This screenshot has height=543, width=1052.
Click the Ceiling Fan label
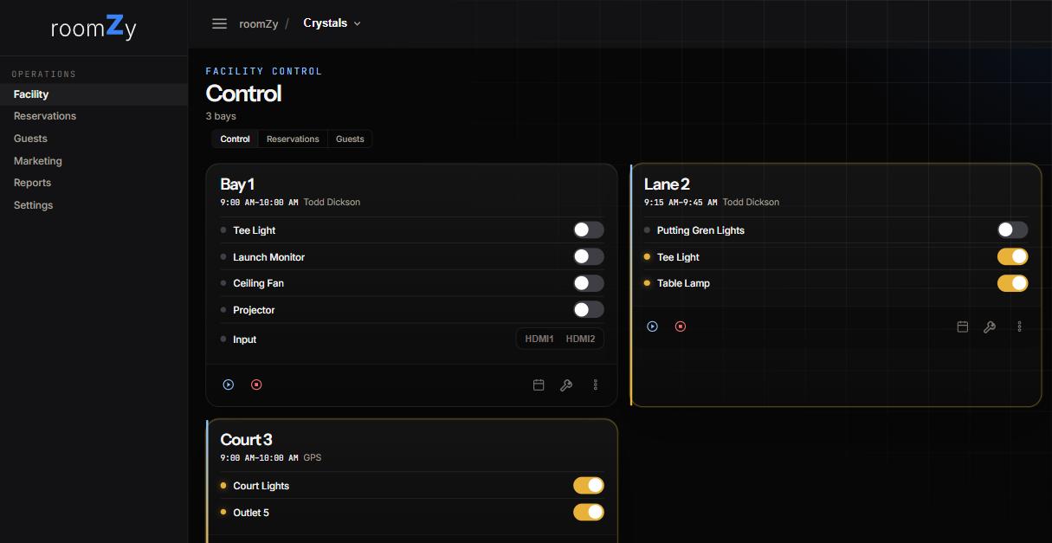coord(259,283)
